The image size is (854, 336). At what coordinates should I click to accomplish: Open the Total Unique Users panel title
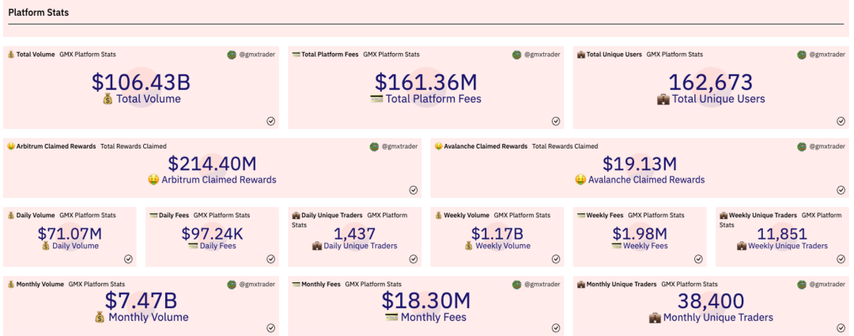coord(613,55)
